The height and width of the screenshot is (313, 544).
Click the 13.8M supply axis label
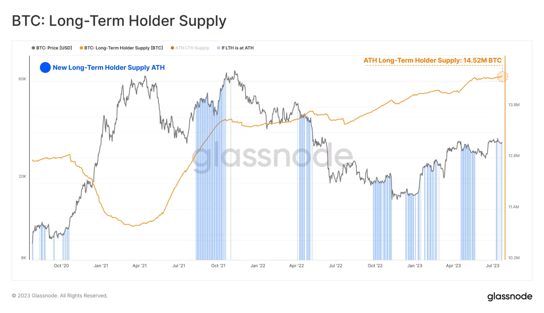point(514,105)
